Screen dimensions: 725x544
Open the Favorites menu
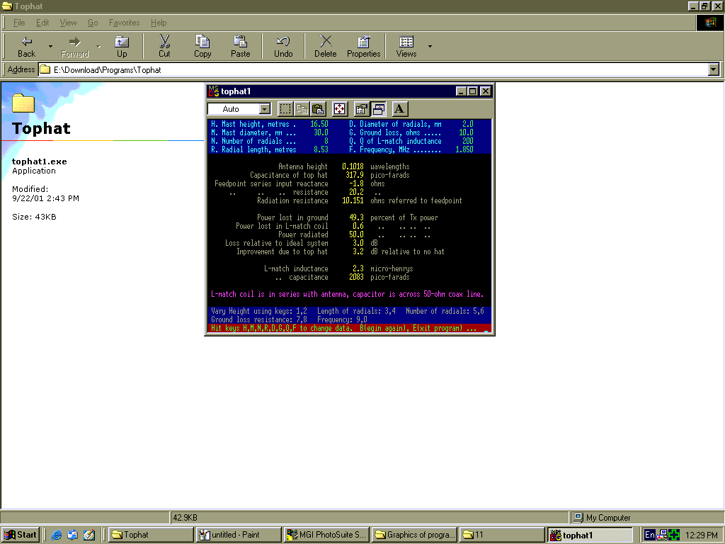pyautogui.click(x=124, y=23)
